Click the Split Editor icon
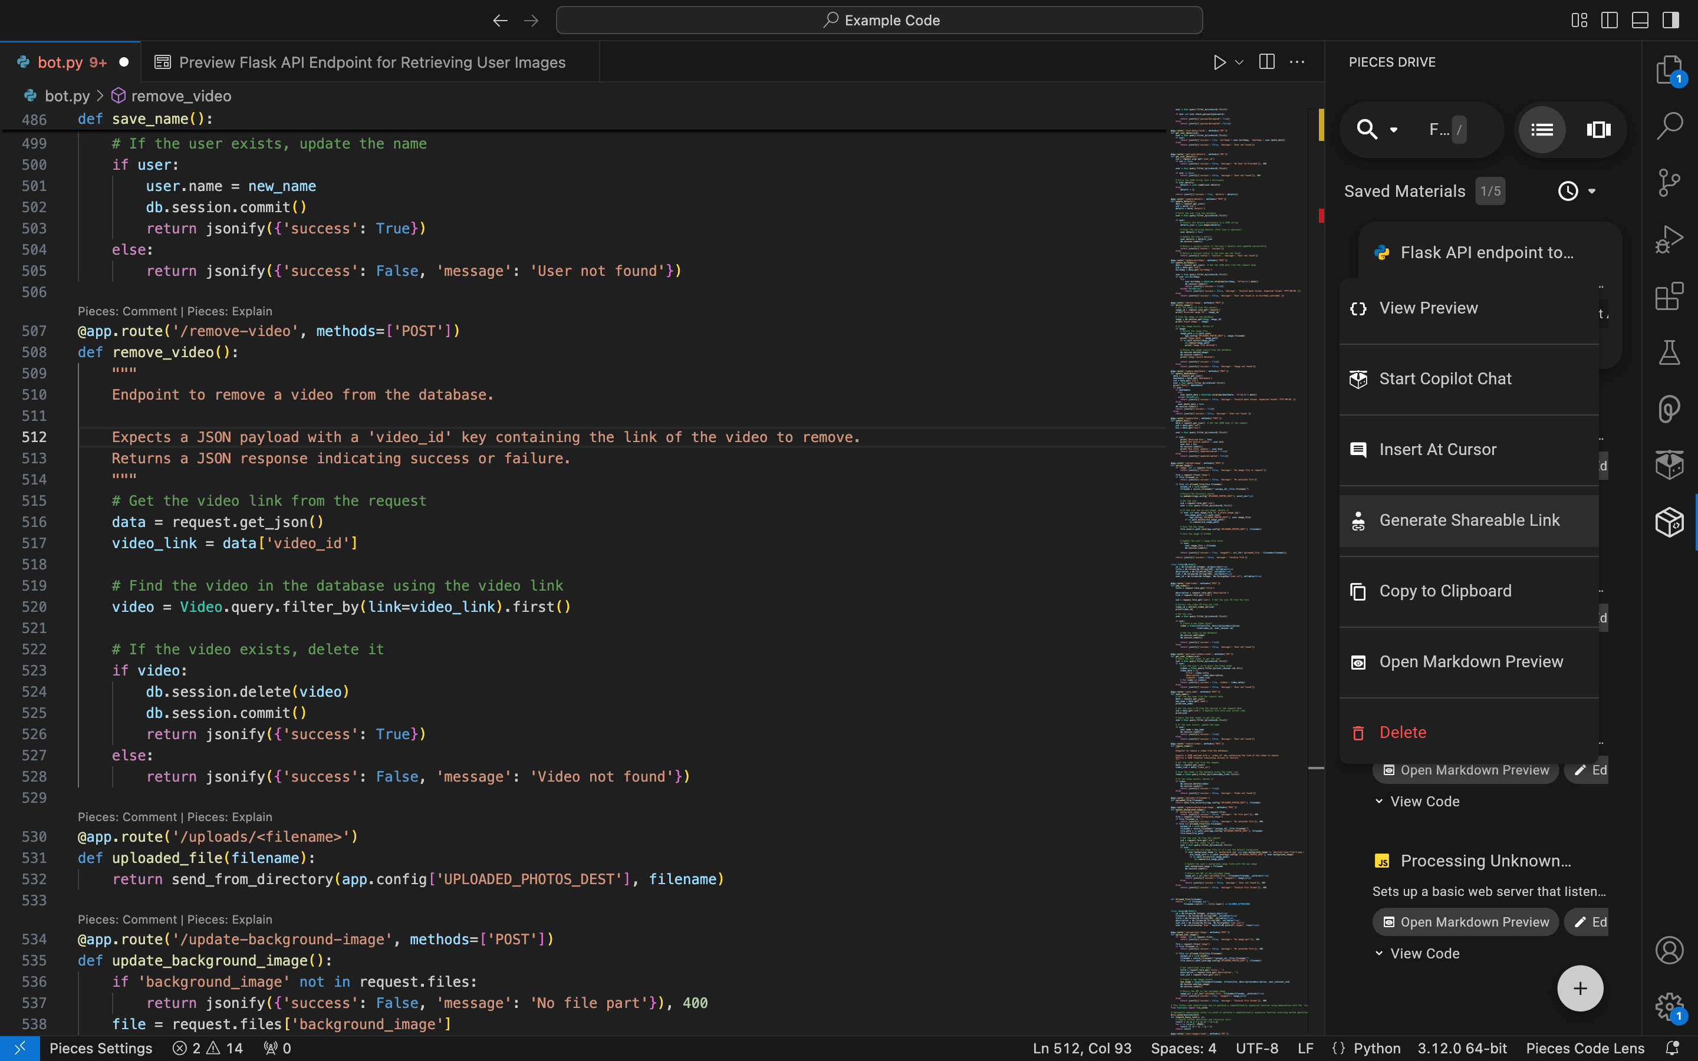 pyautogui.click(x=1266, y=62)
